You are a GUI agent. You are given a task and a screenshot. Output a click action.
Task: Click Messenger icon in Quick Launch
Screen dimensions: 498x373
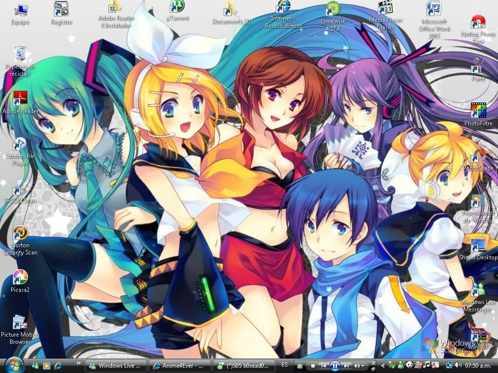tap(35, 366)
